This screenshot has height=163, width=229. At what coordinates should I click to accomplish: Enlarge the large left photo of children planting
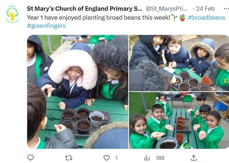78,92
